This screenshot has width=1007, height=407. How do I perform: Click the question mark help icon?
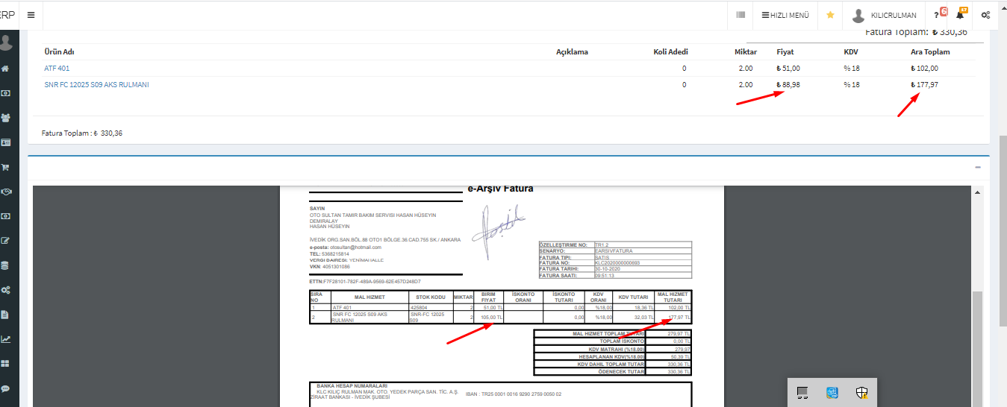(937, 15)
